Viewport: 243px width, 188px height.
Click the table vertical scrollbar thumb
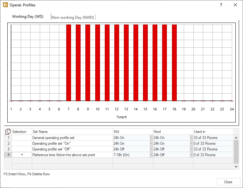tap(236, 152)
